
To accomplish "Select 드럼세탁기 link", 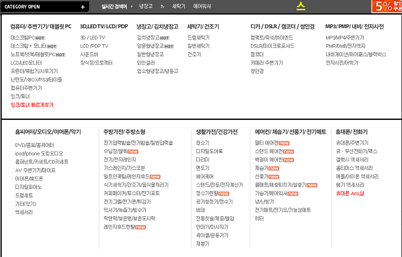I will point(199,38).
